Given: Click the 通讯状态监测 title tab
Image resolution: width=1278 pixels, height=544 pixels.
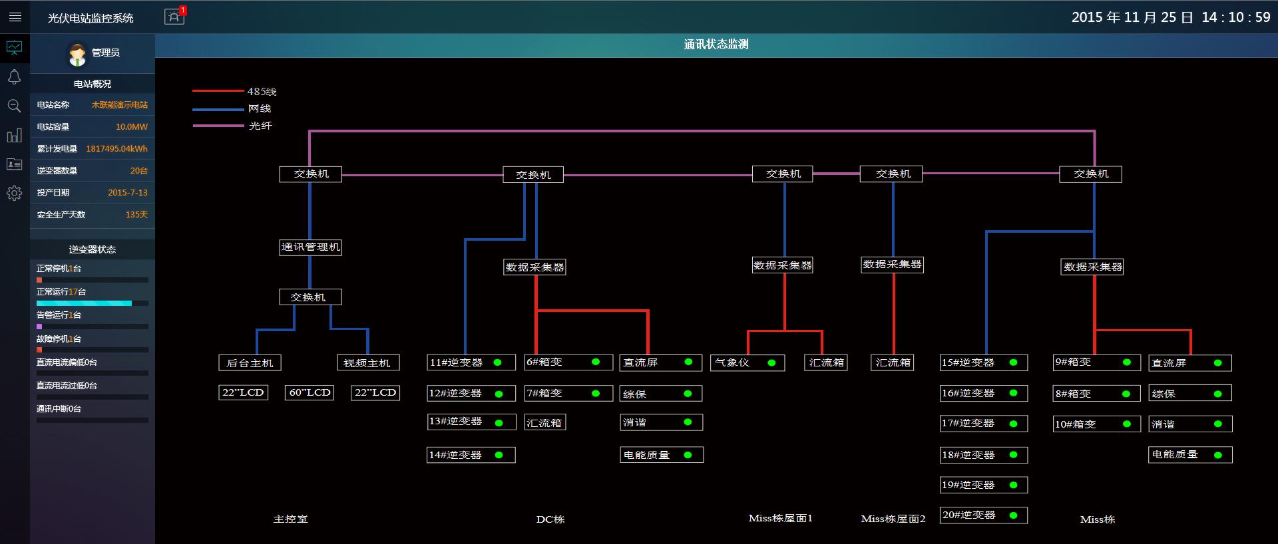Looking at the screenshot, I should (716, 45).
